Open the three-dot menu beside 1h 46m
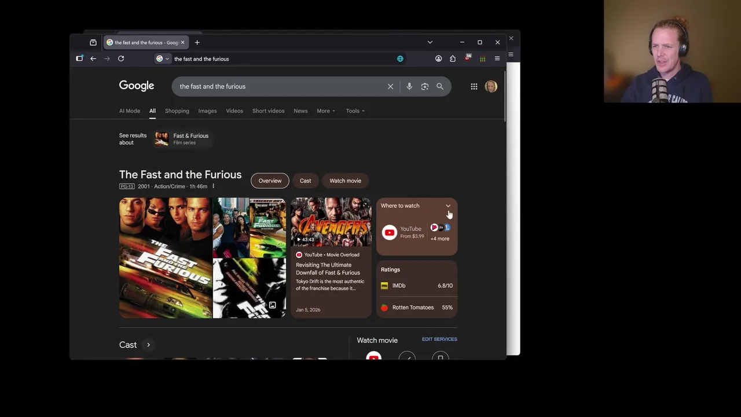 pos(213,186)
